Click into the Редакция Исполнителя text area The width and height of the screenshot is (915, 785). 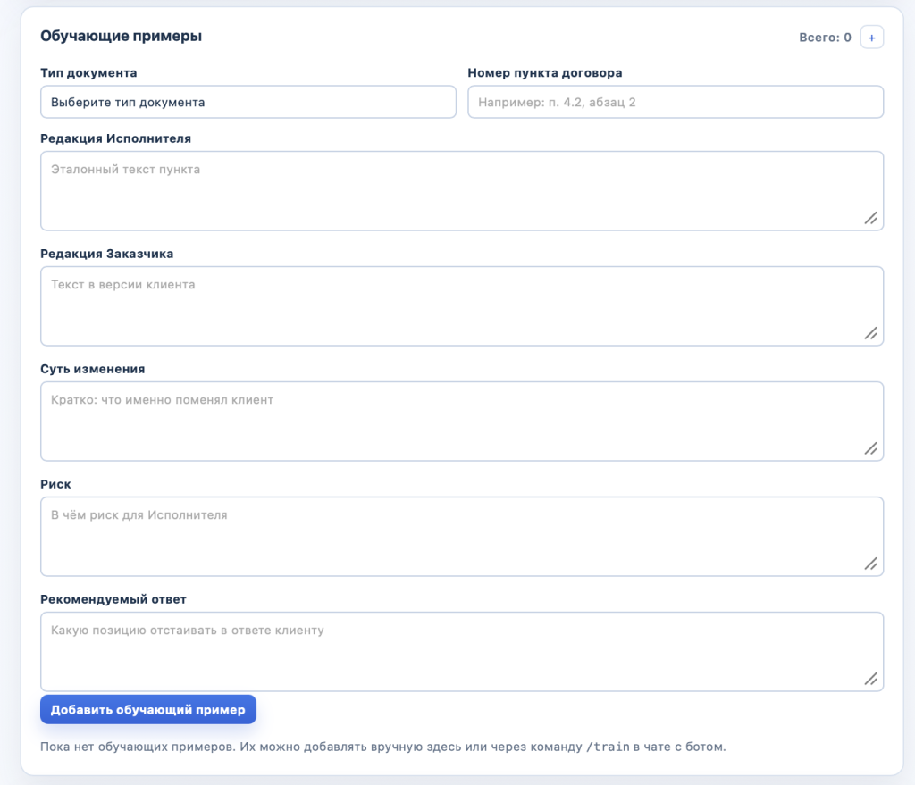pos(462,191)
